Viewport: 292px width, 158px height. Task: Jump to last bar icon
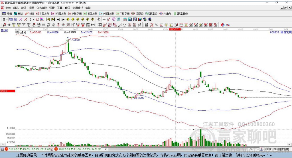[x=53, y=19]
